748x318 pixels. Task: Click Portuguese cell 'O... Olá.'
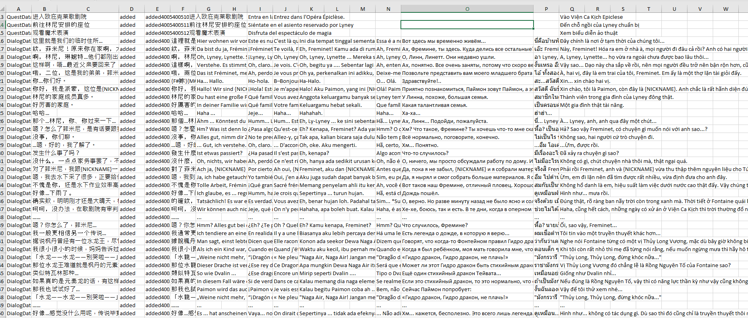[386, 81]
